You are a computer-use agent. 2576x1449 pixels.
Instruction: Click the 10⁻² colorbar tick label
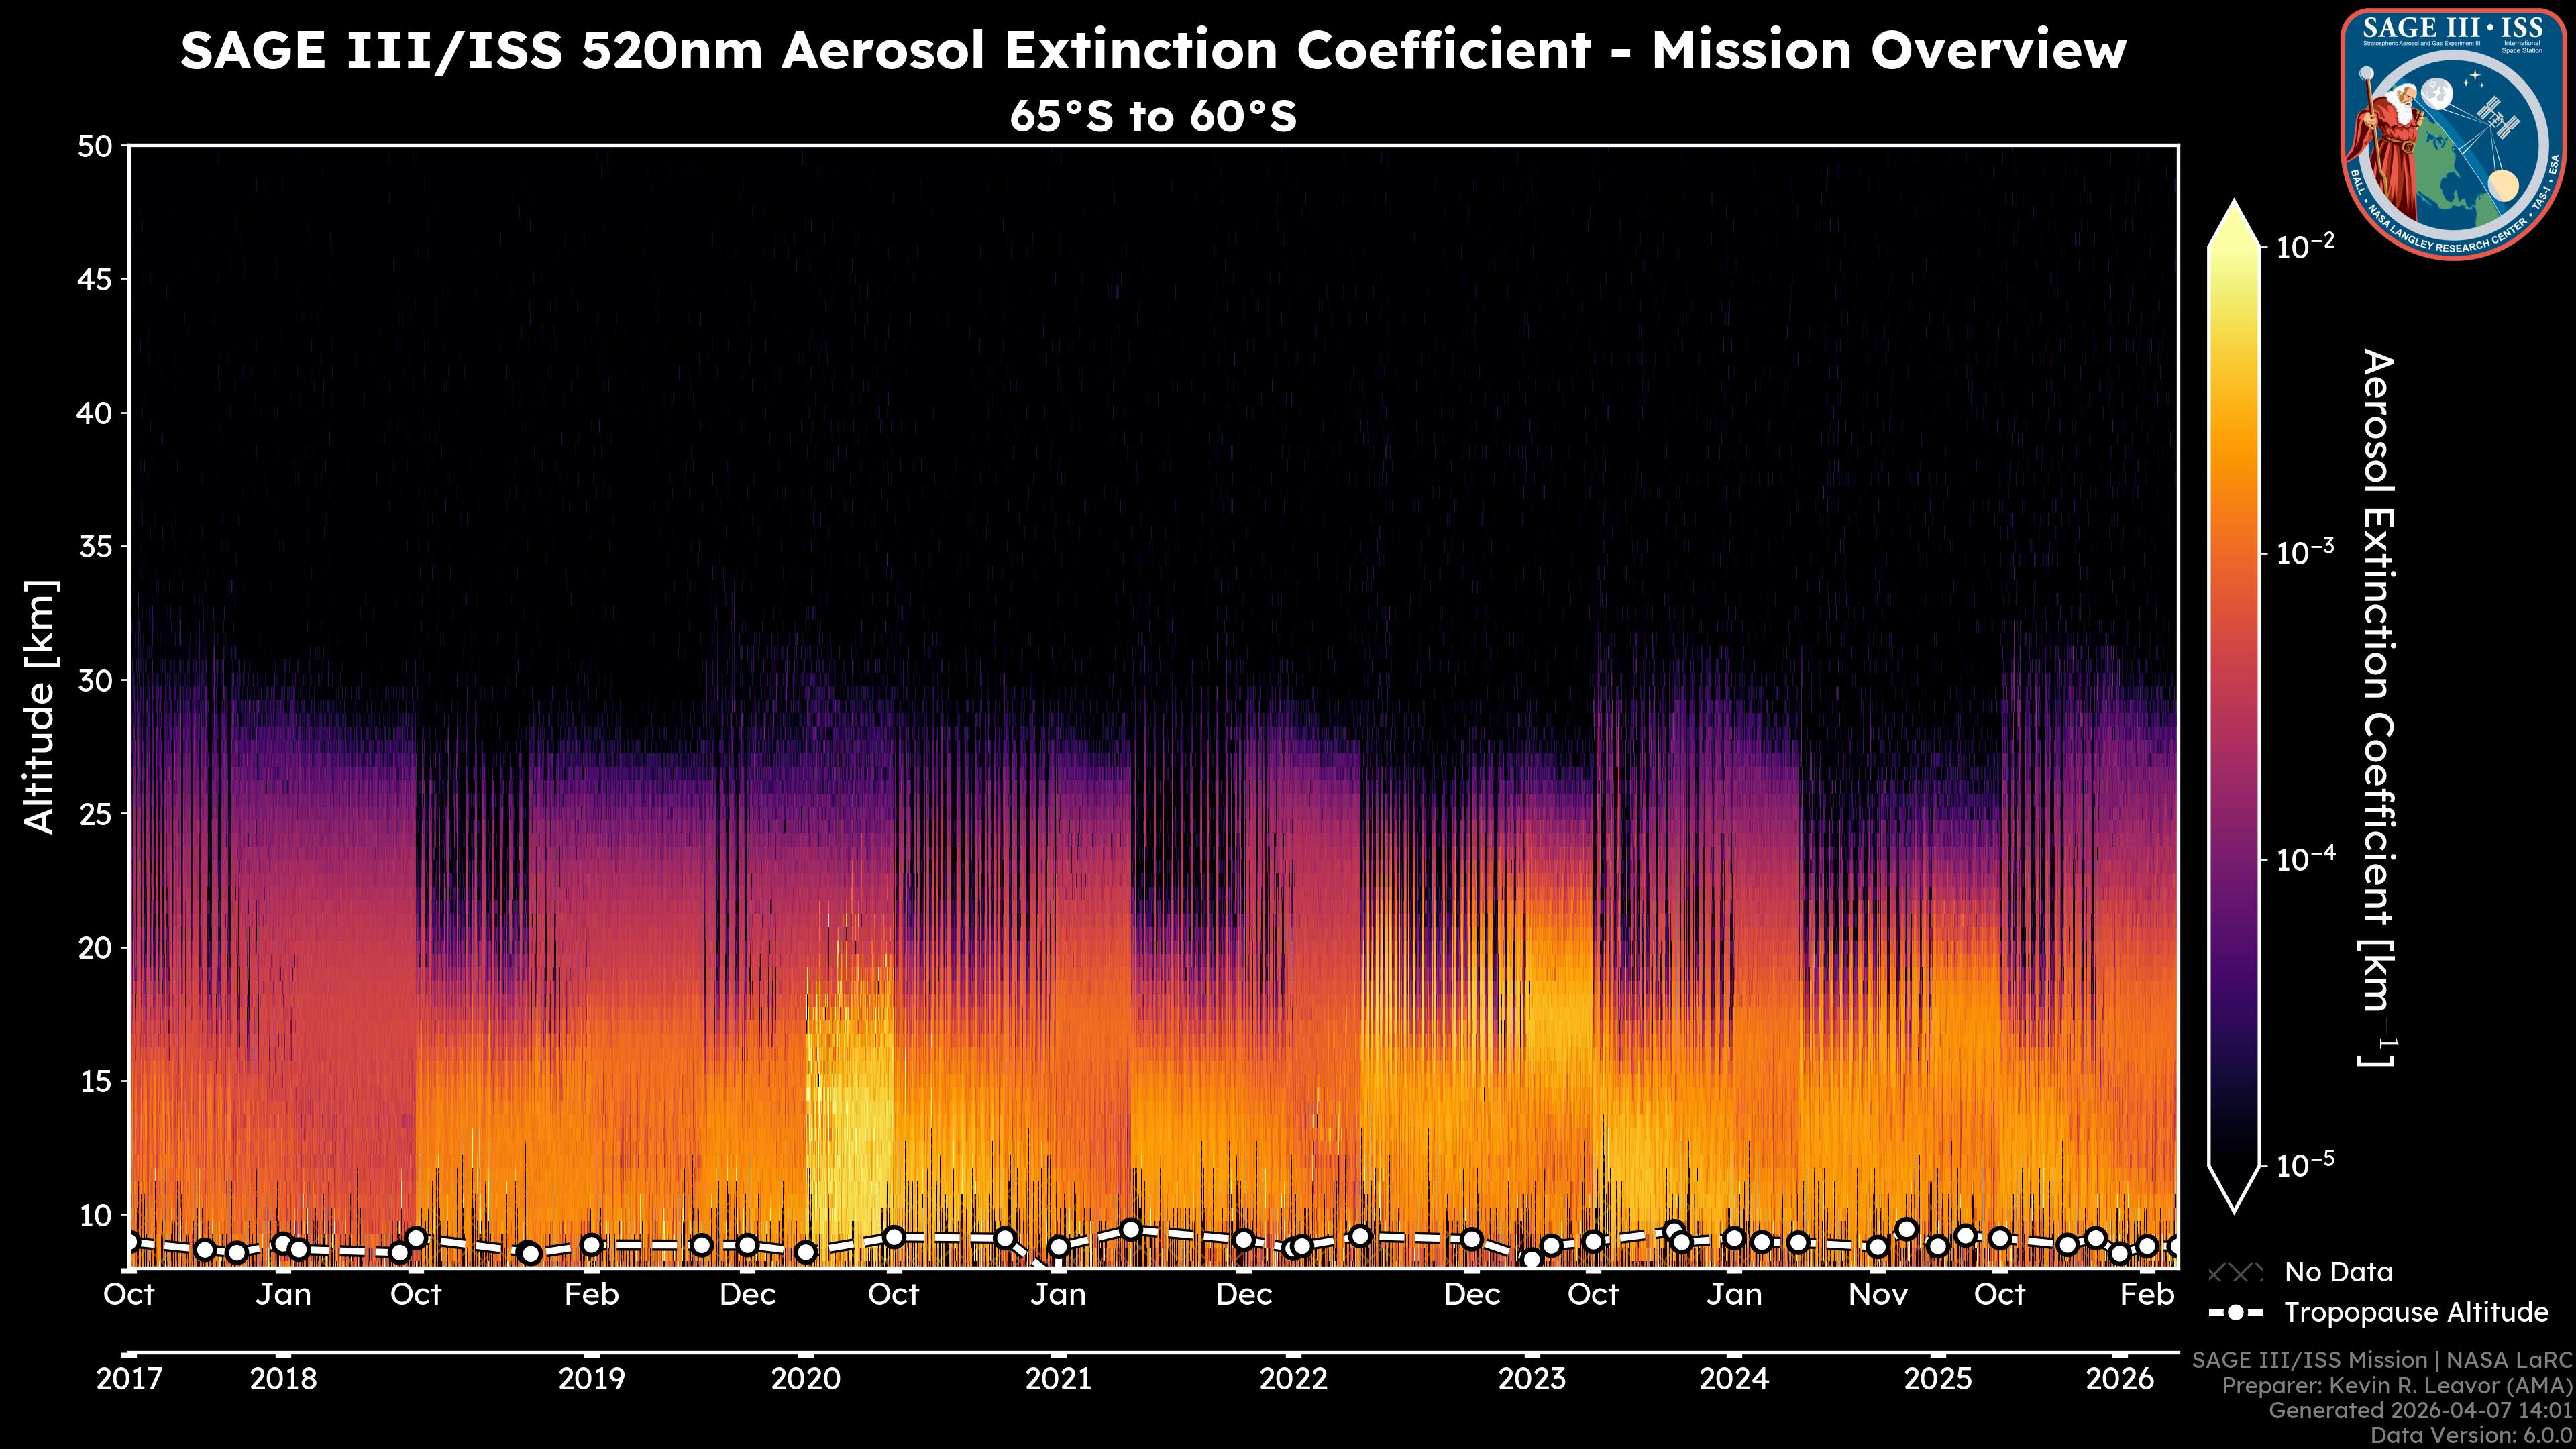tap(2306, 245)
